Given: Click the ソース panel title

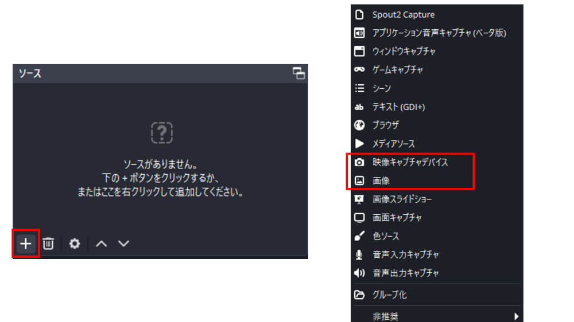Looking at the screenshot, I should (x=30, y=73).
